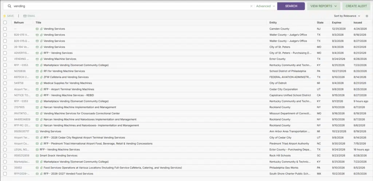The image size is (373, 181).
Task: Check the NG10838 row checkbox
Action: 5,71
